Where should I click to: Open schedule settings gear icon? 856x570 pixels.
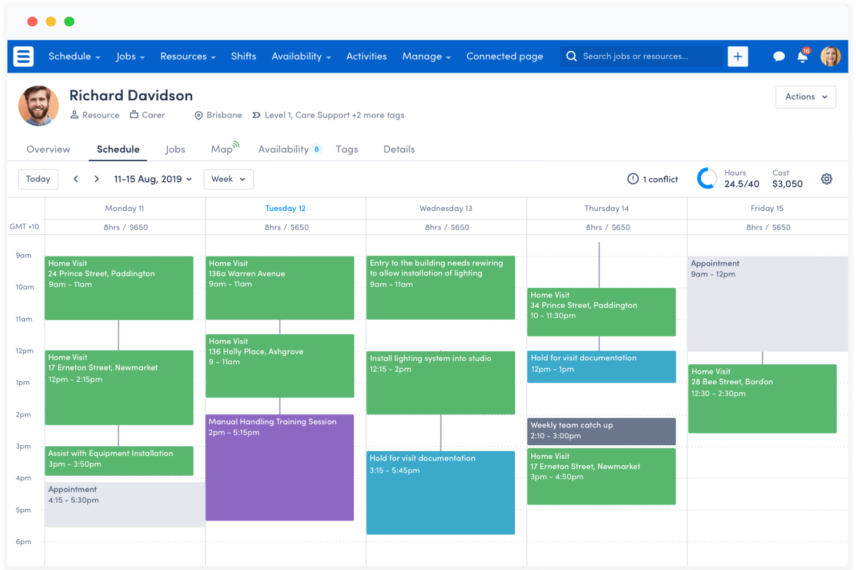point(826,179)
